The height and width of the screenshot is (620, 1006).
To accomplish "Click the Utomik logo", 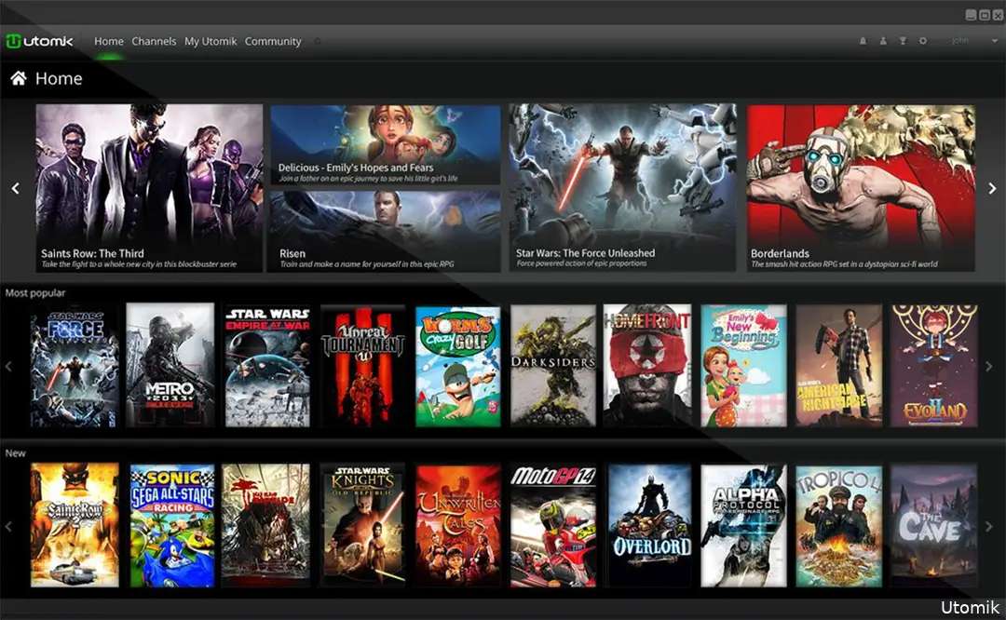I will pyautogui.click(x=40, y=41).
